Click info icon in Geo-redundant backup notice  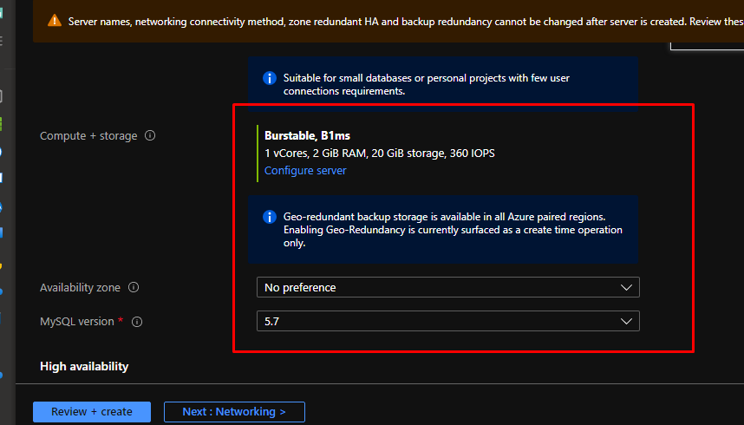pyautogui.click(x=269, y=217)
